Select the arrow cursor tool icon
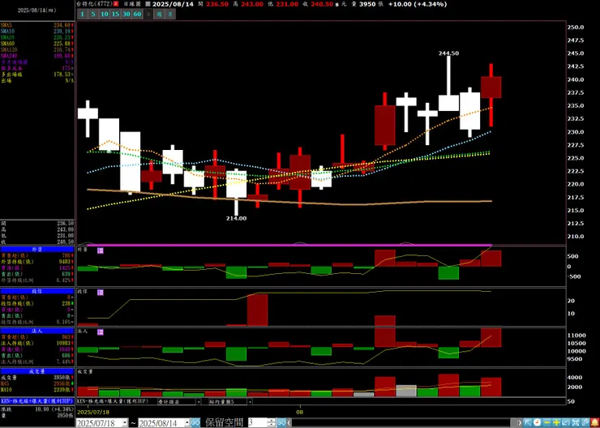The width and height of the screenshot is (600, 428). point(528,422)
